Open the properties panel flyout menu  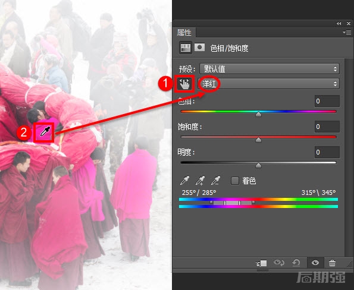[x=347, y=33]
